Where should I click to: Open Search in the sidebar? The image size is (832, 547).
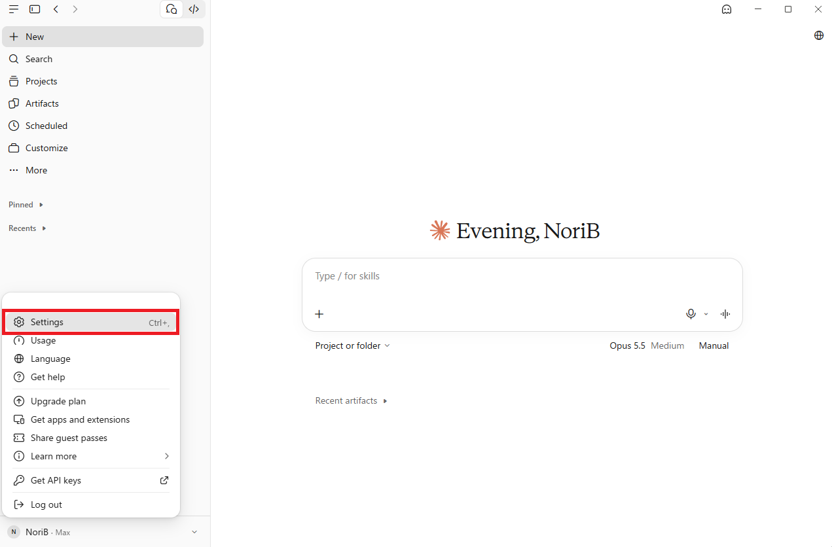coord(103,59)
